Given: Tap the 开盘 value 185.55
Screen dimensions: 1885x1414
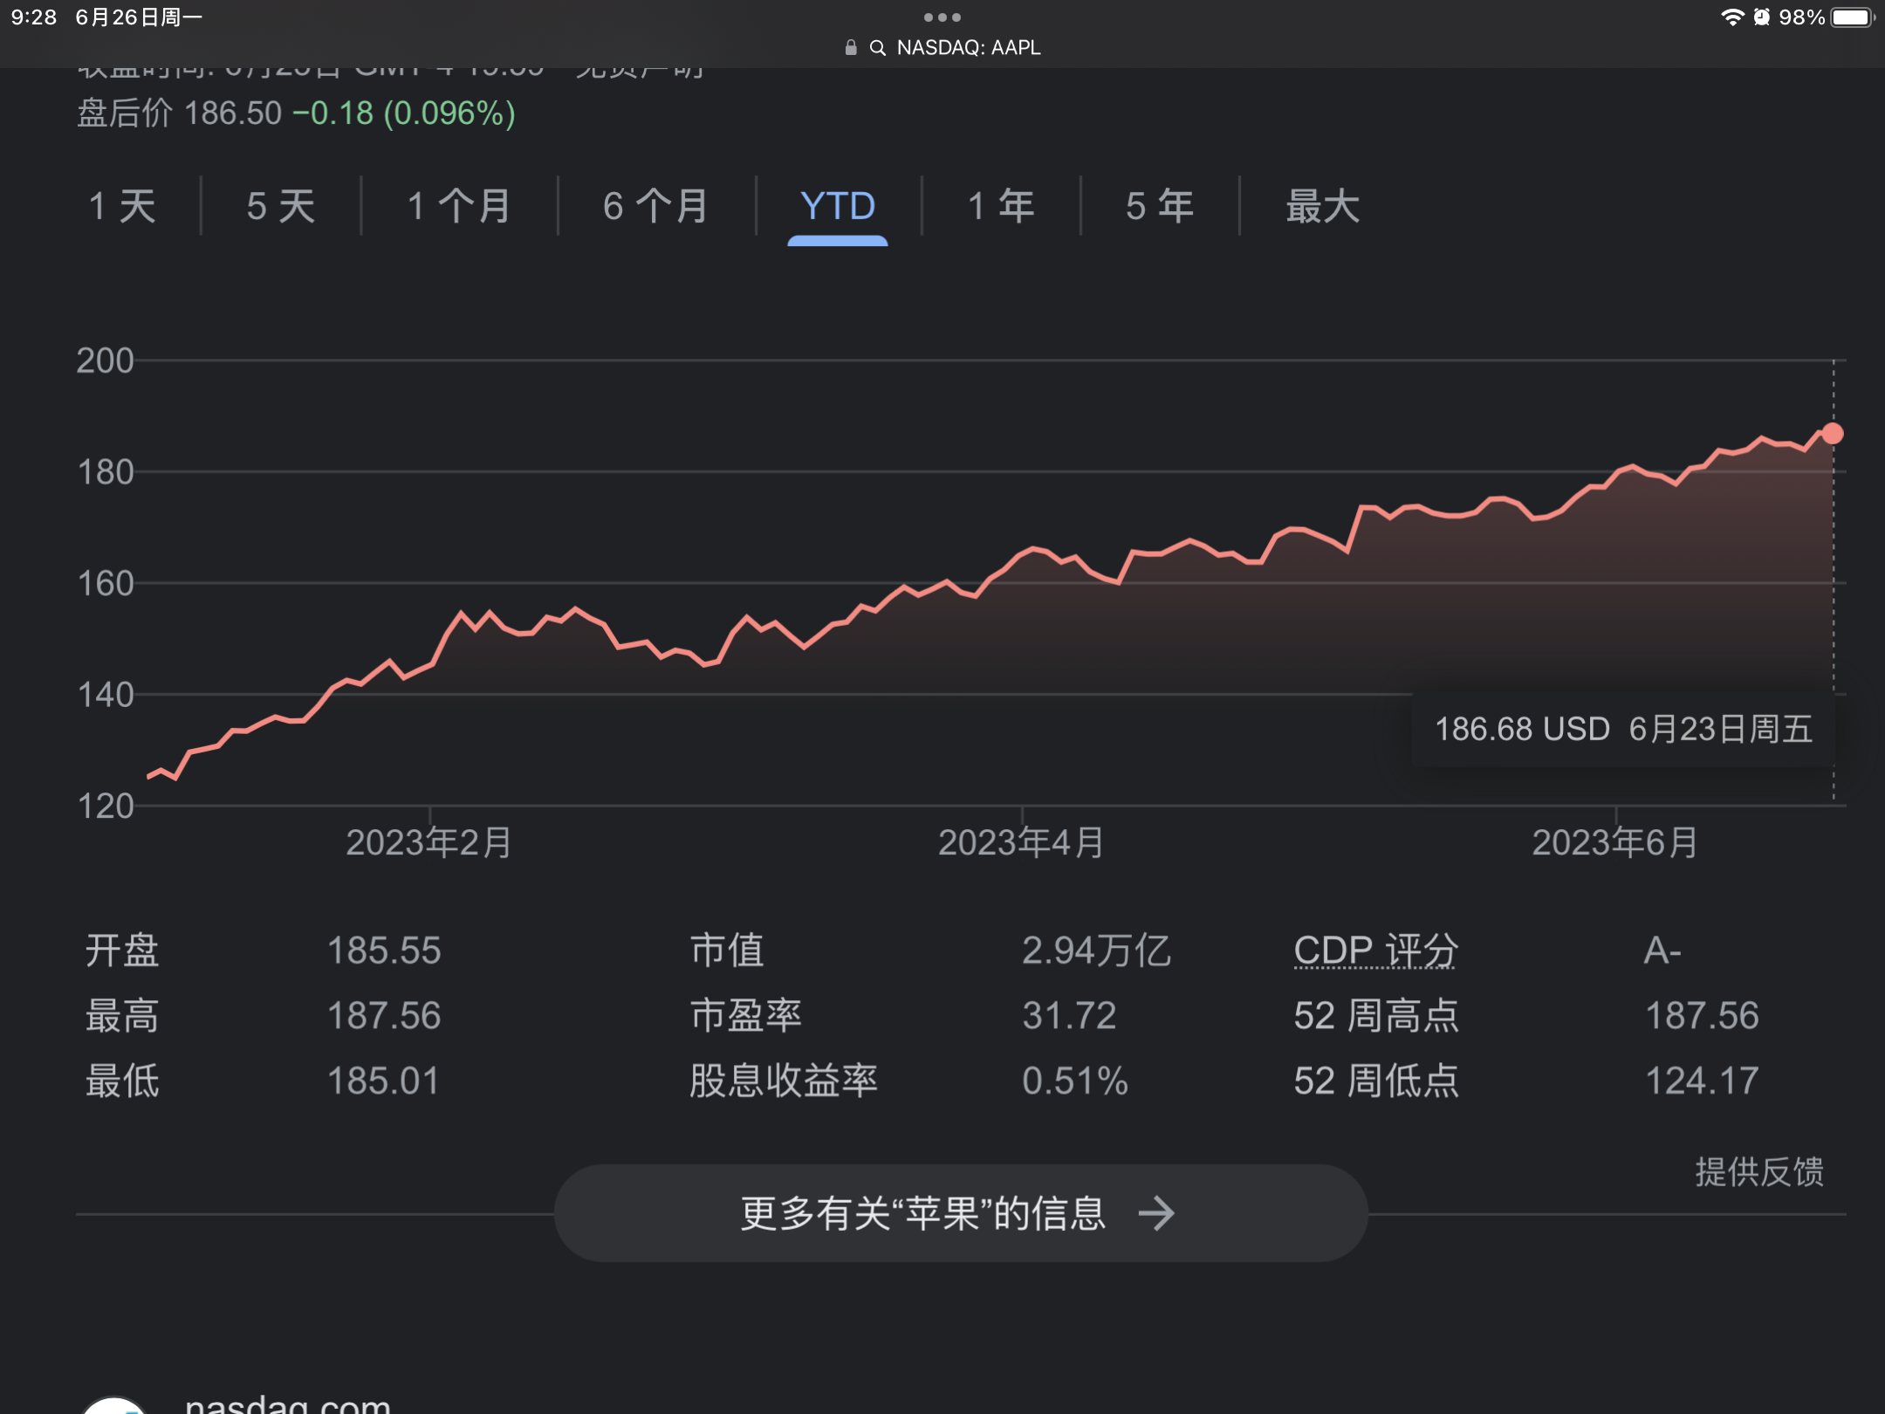Looking at the screenshot, I should point(384,951).
